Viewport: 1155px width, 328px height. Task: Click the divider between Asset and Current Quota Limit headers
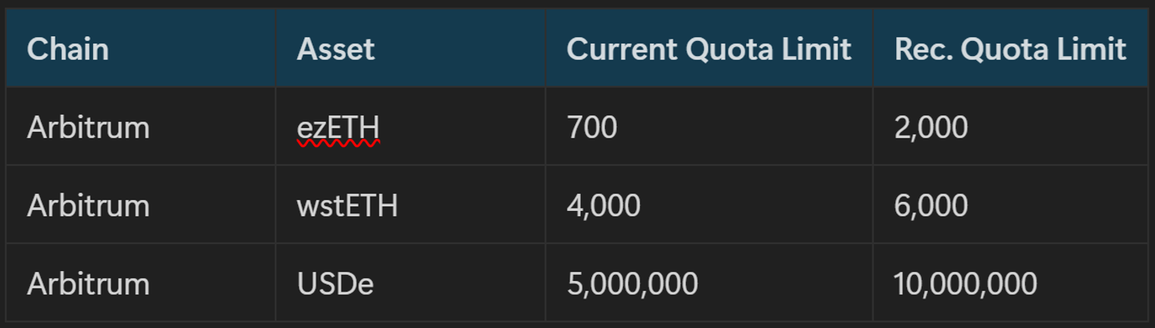tap(545, 49)
